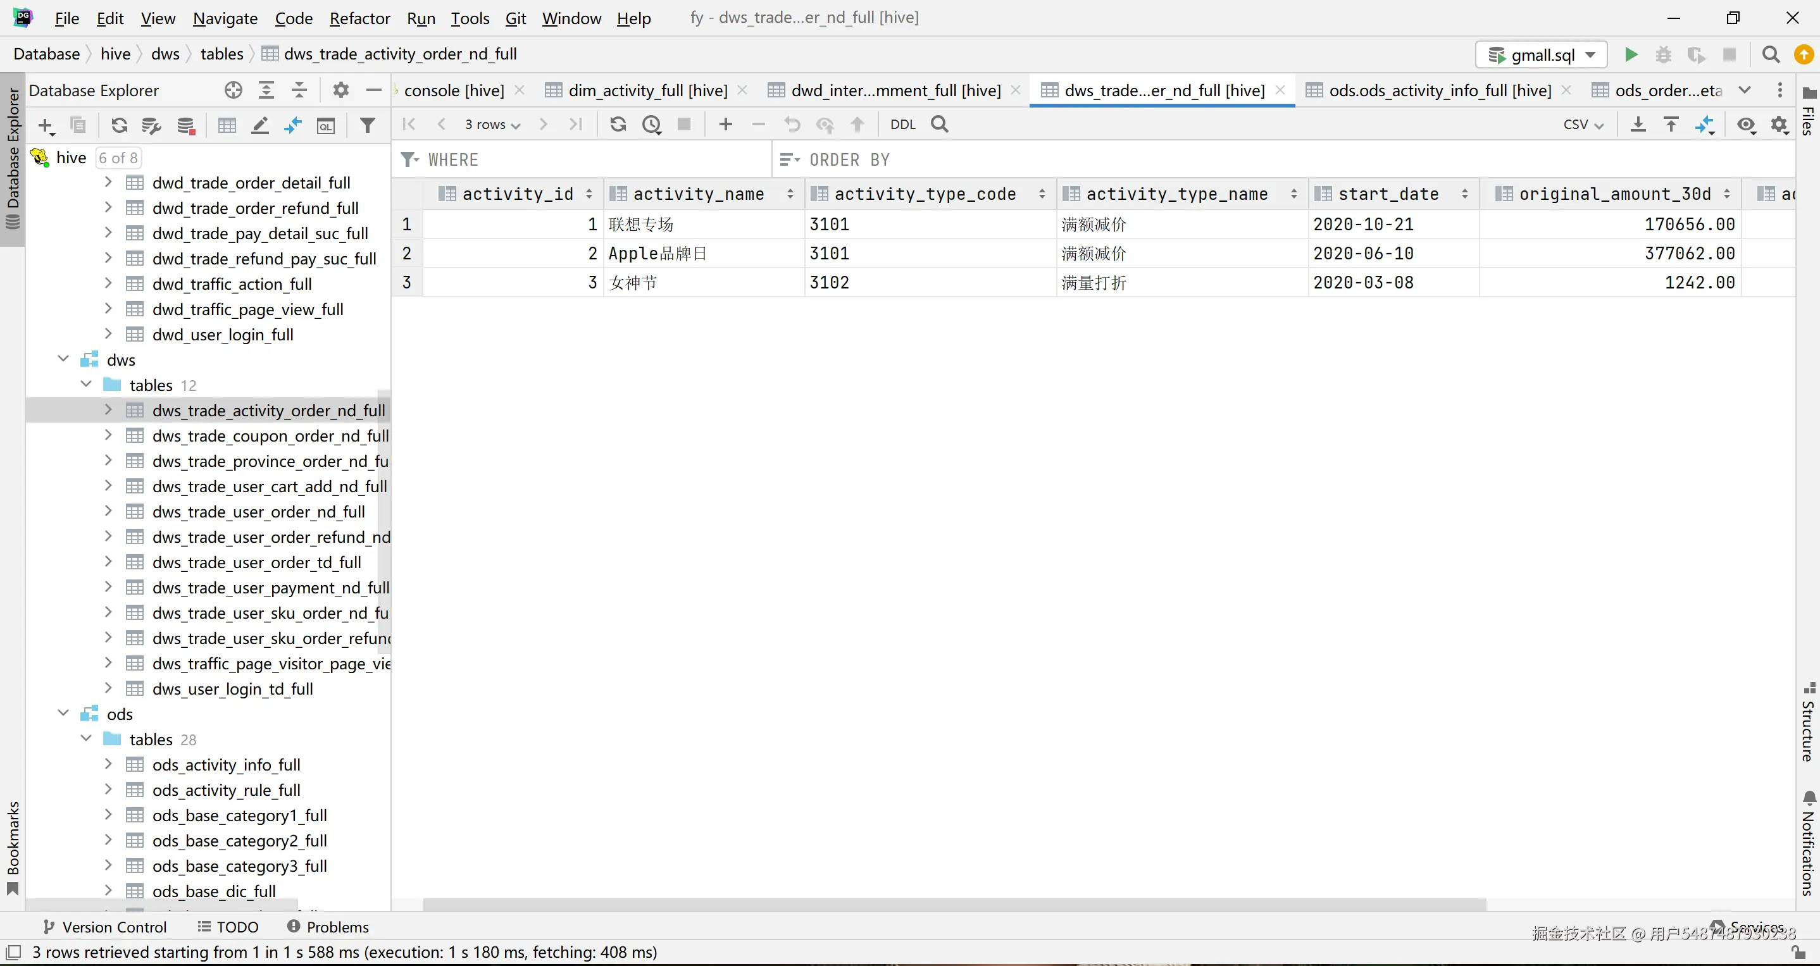Screen dimensions: 1820x966
Task: Click the Reload Page refresh icon
Action: pyautogui.click(x=618, y=124)
